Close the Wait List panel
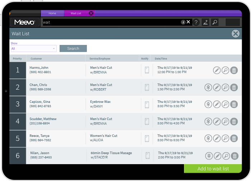Screen dimensions: 251x181 click(235, 34)
